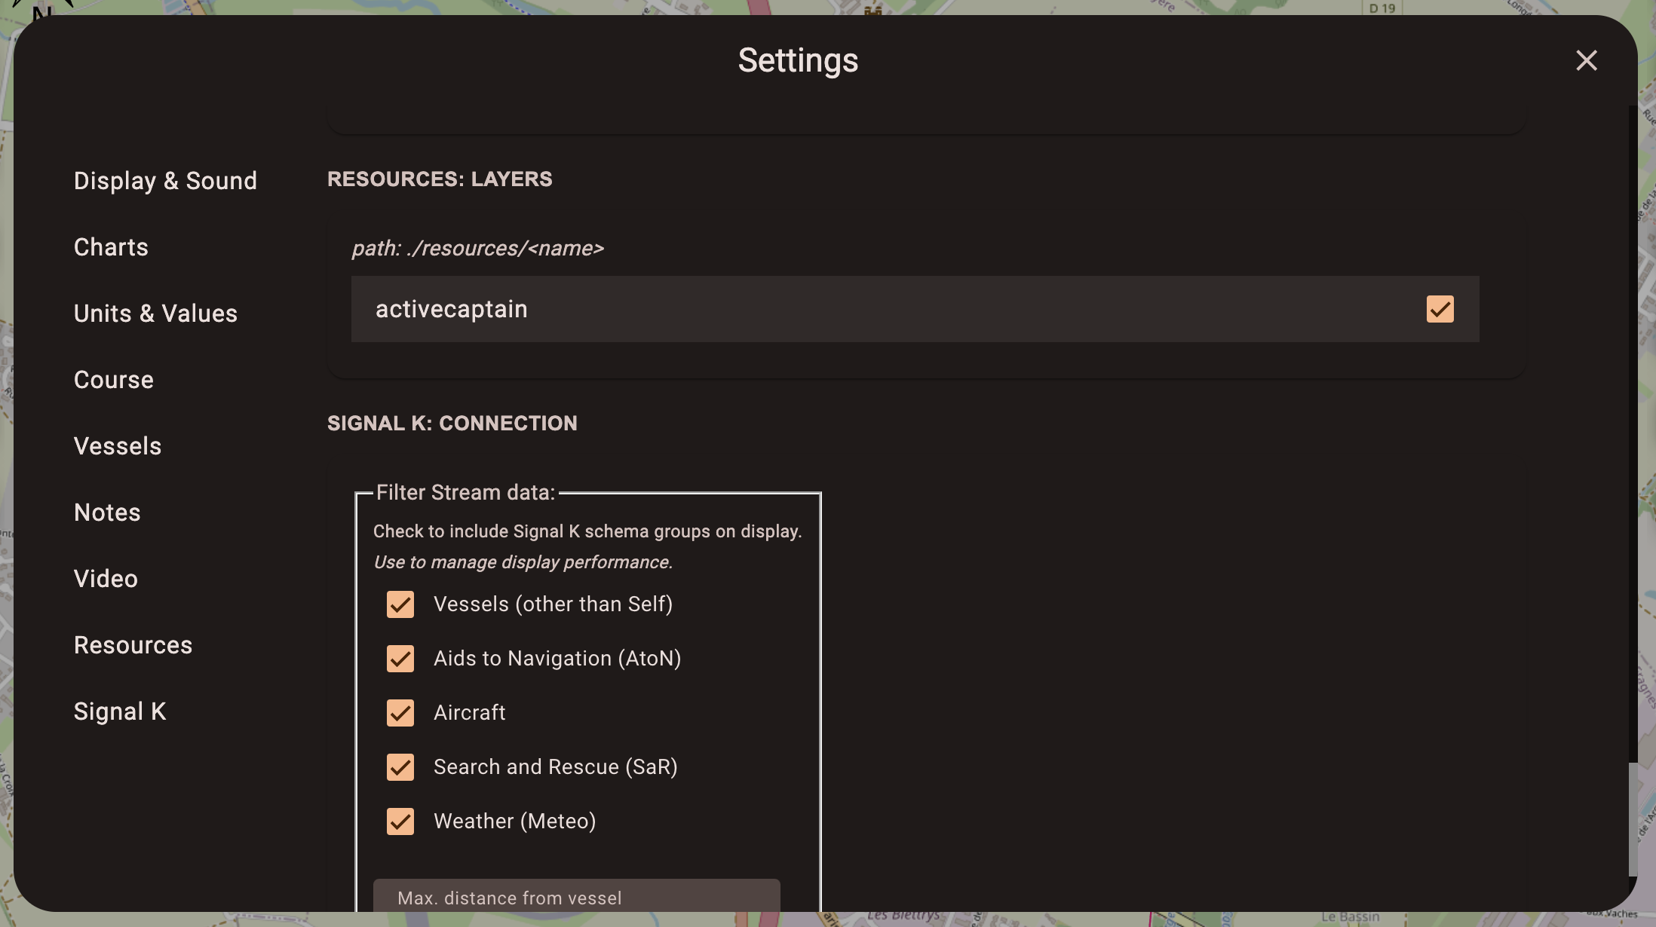1656x927 pixels.
Task: Click the Aircraft filter label
Action: tap(469, 713)
